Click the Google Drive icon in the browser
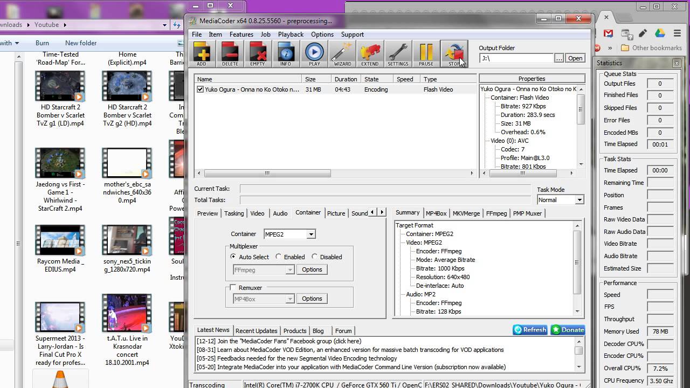The height and width of the screenshot is (388, 690). coord(659,33)
